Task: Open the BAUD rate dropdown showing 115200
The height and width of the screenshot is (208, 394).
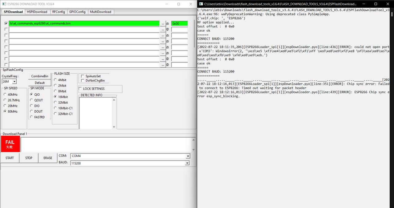Action: coord(187,163)
